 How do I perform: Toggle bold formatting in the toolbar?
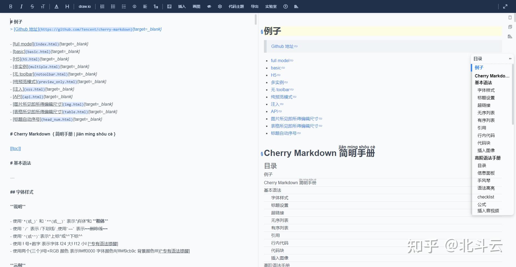point(11,6)
